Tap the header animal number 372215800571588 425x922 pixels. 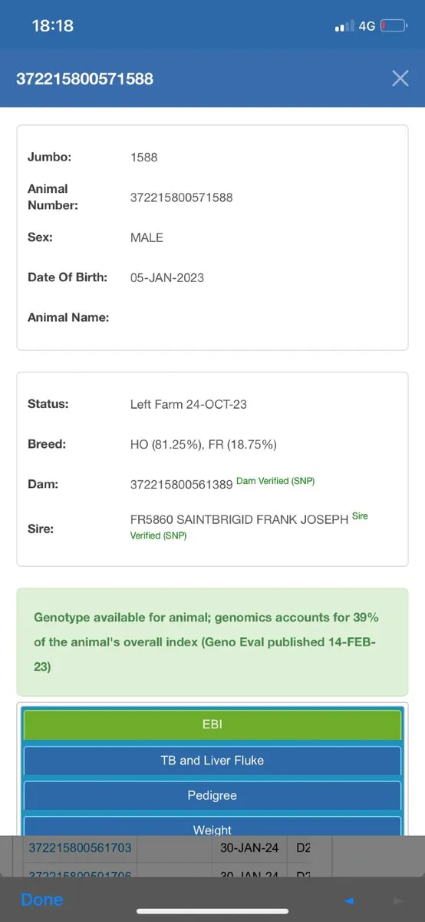(x=85, y=78)
